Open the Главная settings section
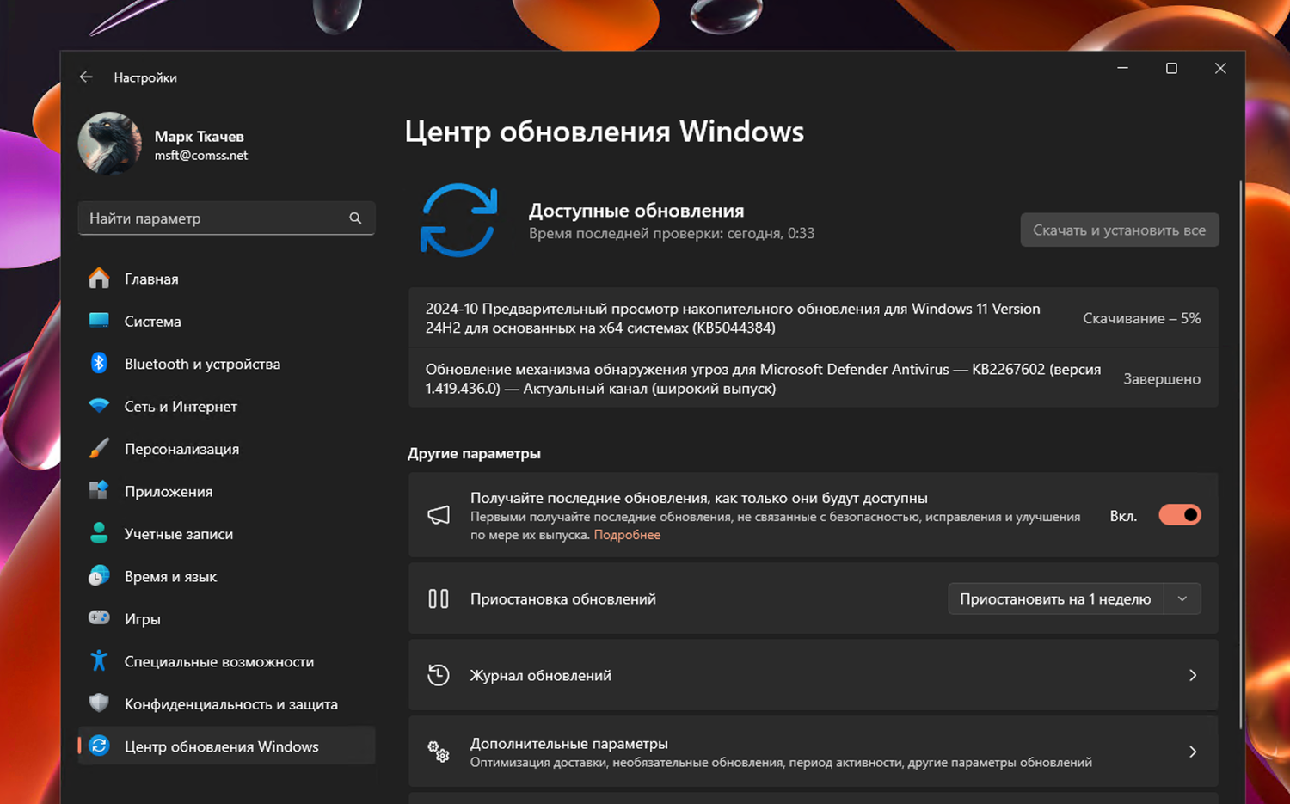The image size is (1290, 804). point(227,279)
